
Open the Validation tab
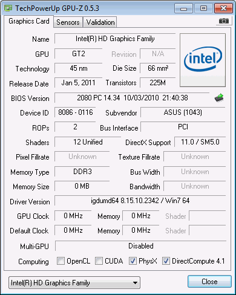point(100,22)
